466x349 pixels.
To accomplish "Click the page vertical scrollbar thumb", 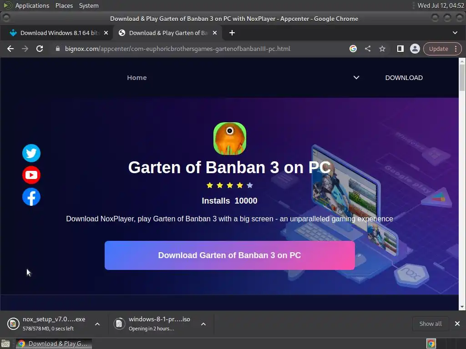I will [x=462, y=78].
